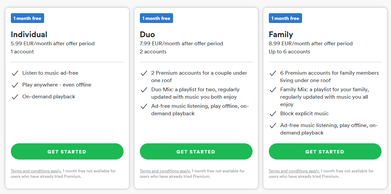The width and height of the screenshot is (391, 194).
Task: Click checkmark beside 2 Premium accounts feature
Action: point(144,73)
